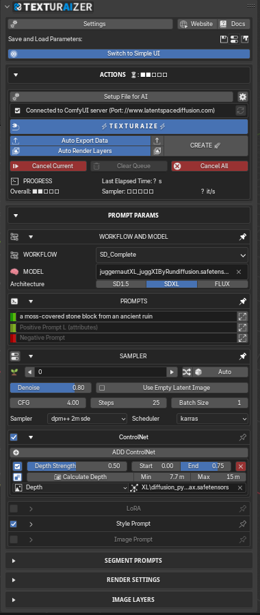The image size is (260, 615).
Task: Expand the main positive prompt editor
Action: (242, 316)
